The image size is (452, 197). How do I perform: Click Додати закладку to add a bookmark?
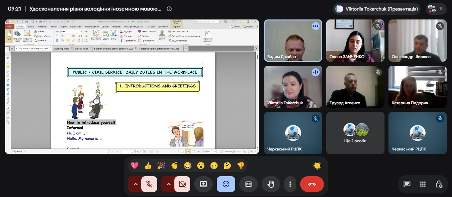click(x=178, y=41)
